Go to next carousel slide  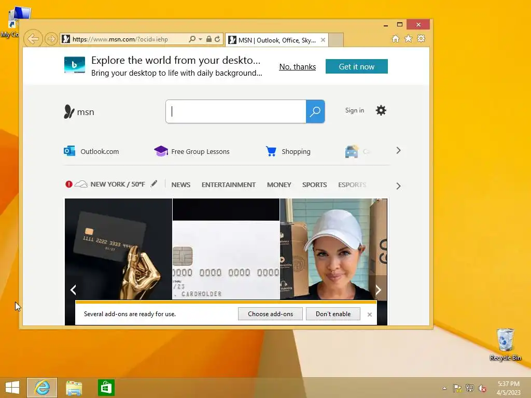[x=378, y=290]
